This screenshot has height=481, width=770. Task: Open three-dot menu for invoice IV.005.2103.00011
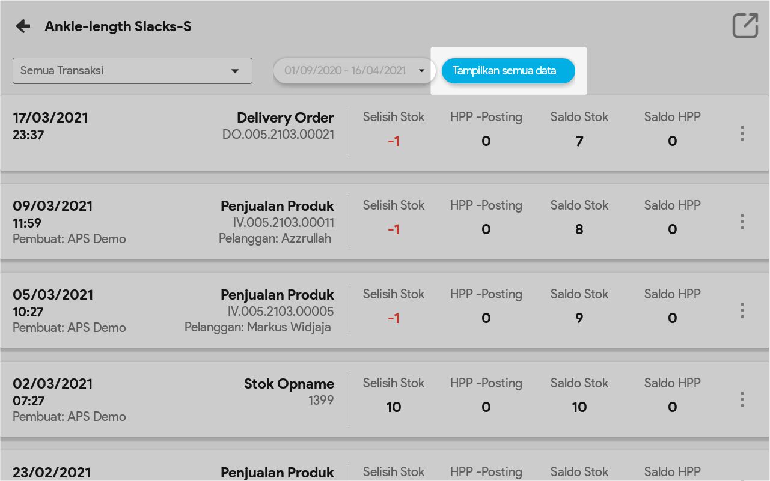pos(742,222)
